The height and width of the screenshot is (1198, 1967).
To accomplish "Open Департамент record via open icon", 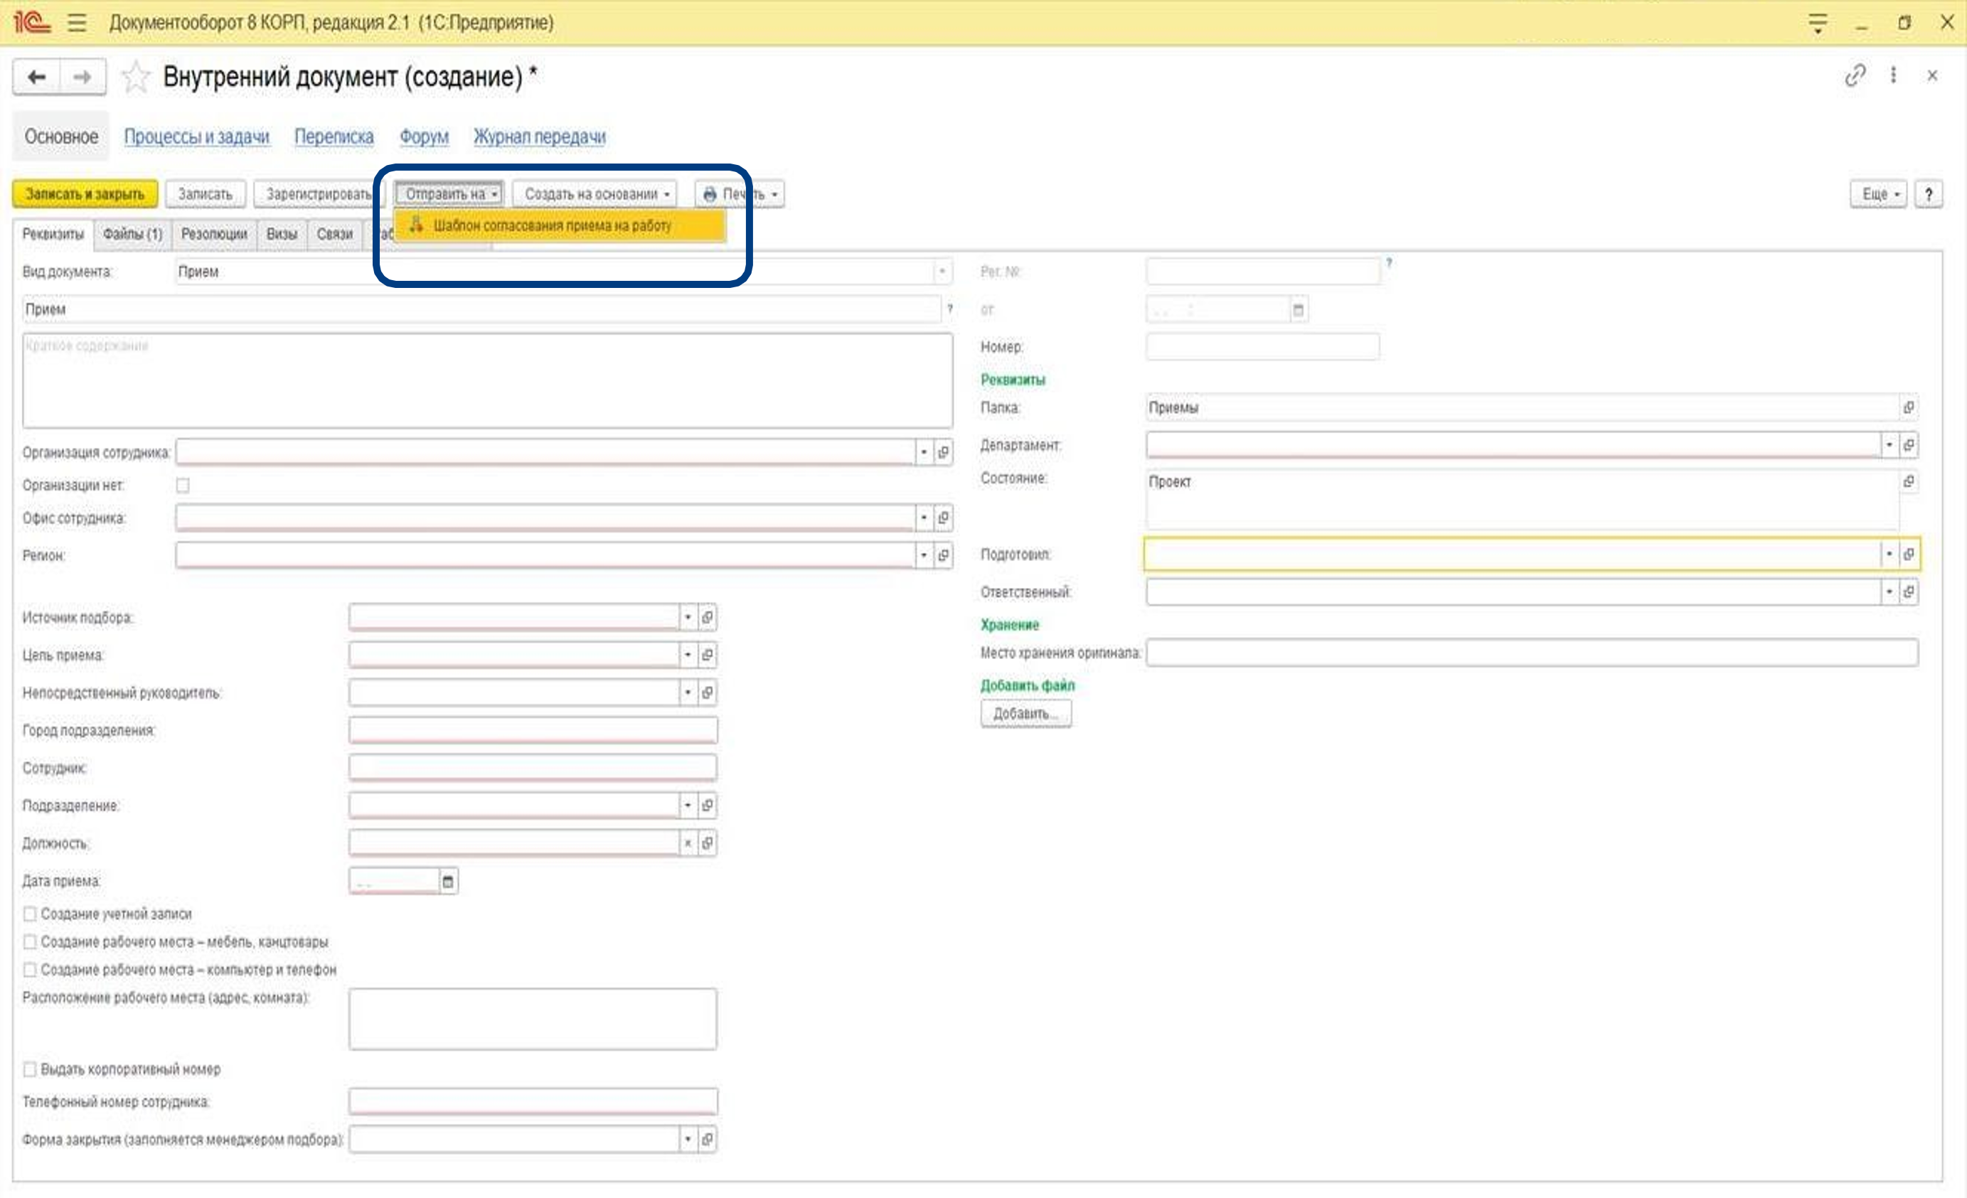I will tap(1909, 444).
